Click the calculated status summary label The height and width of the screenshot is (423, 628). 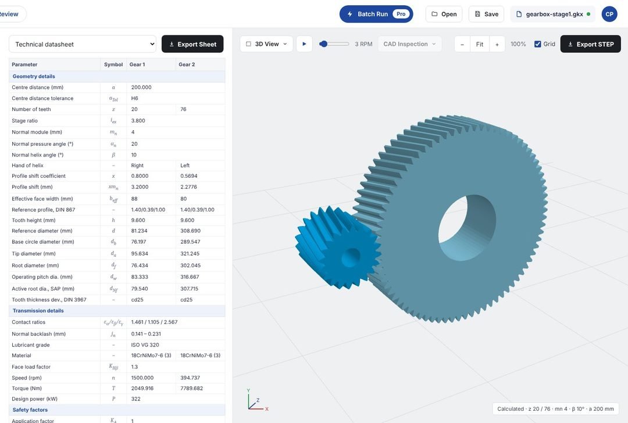(x=555, y=409)
